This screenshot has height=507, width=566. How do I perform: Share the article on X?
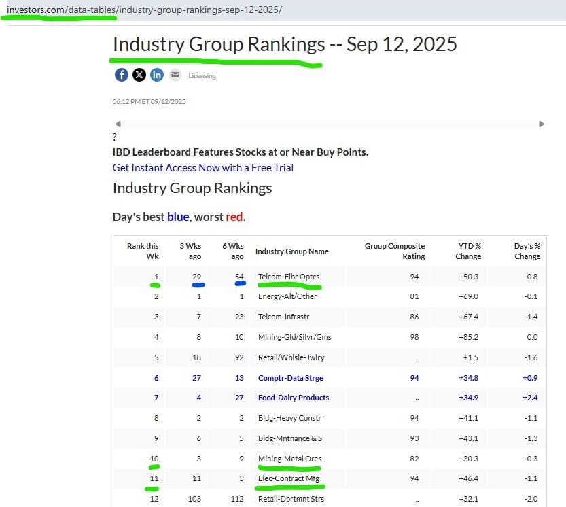tap(139, 75)
